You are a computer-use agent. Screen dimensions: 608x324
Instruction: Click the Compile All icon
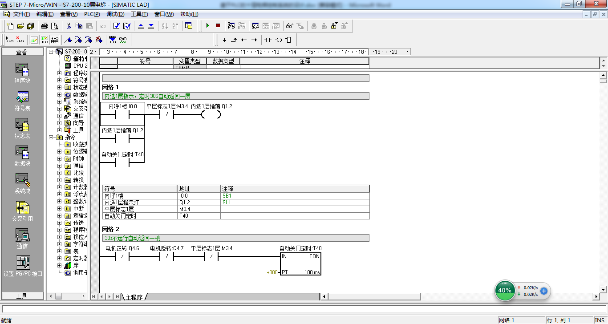(127, 26)
